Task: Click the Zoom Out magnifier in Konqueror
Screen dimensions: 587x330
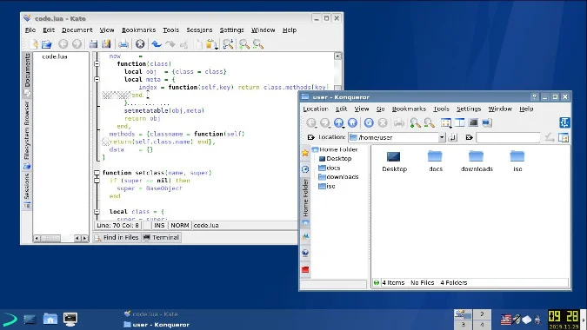Action: coord(429,122)
